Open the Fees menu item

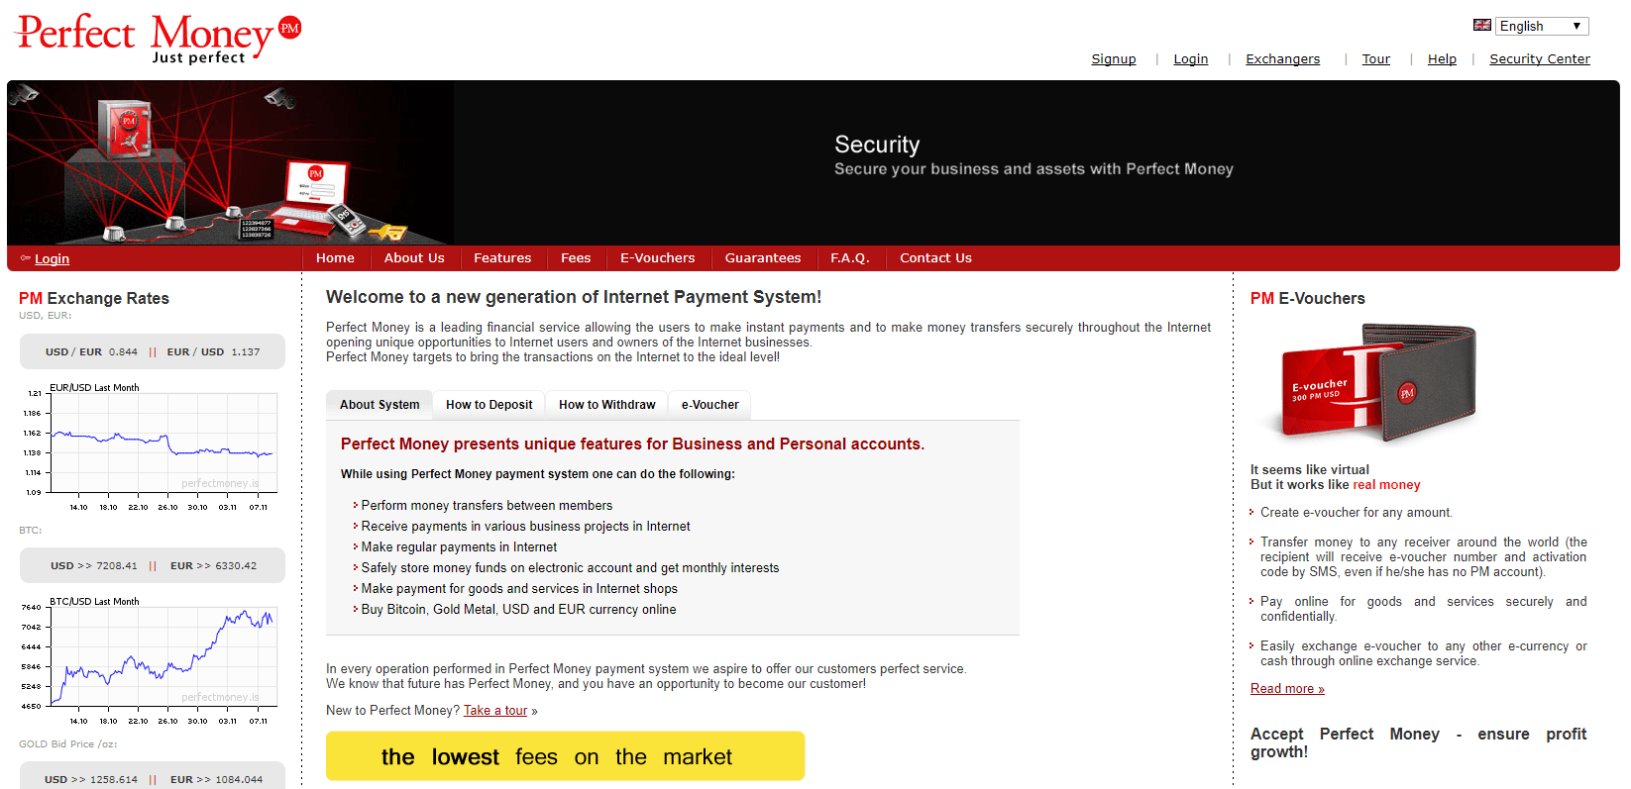576,258
